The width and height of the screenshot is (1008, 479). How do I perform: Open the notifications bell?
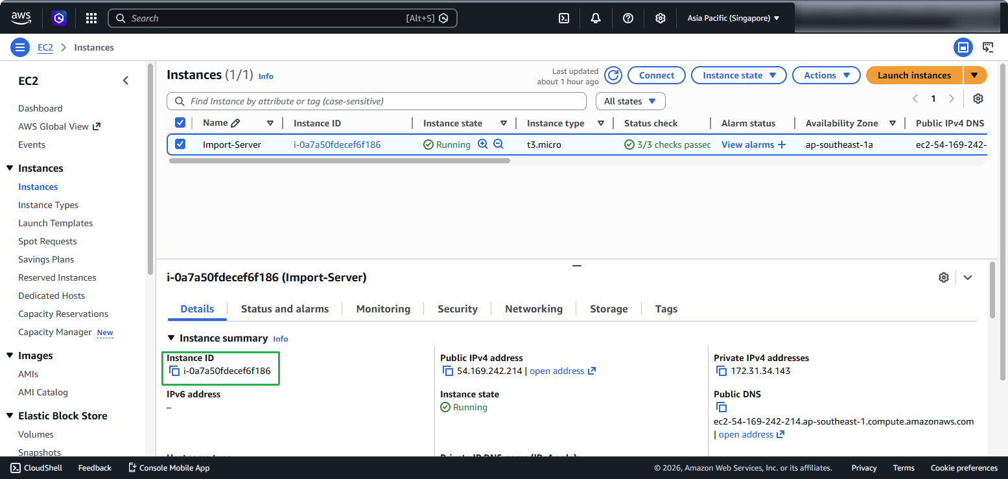click(596, 18)
